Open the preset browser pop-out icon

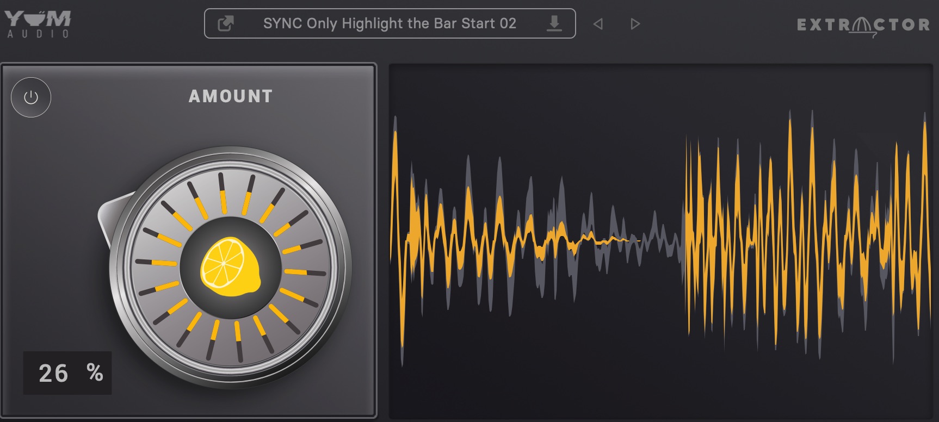pyautogui.click(x=225, y=23)
